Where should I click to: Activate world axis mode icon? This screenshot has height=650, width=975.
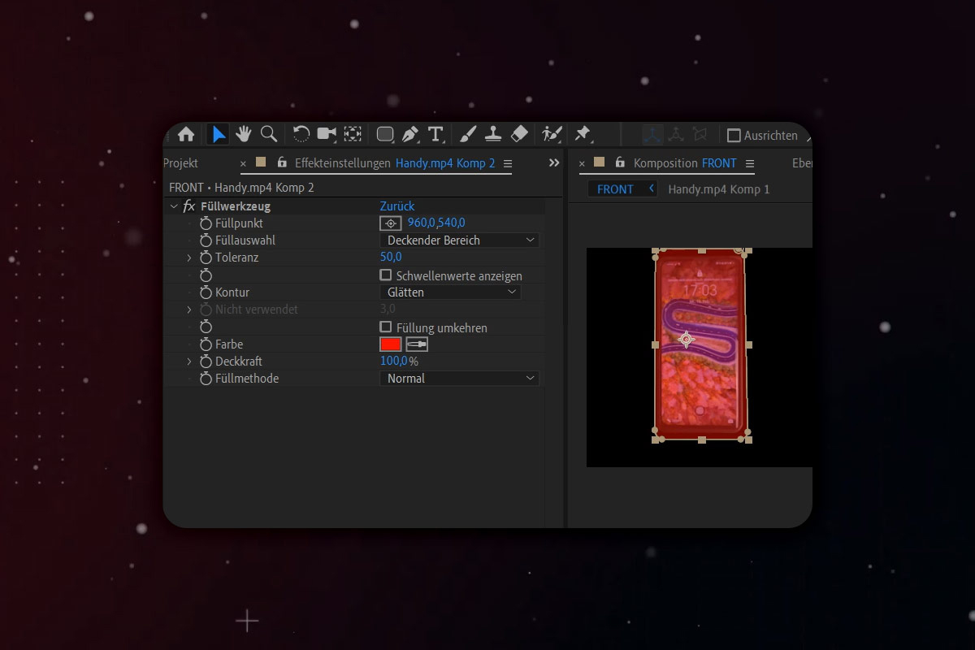pos(677,135)
